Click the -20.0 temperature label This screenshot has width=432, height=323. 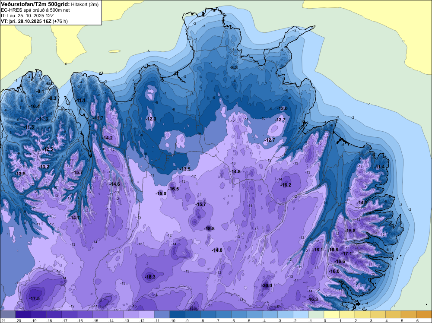267,285
